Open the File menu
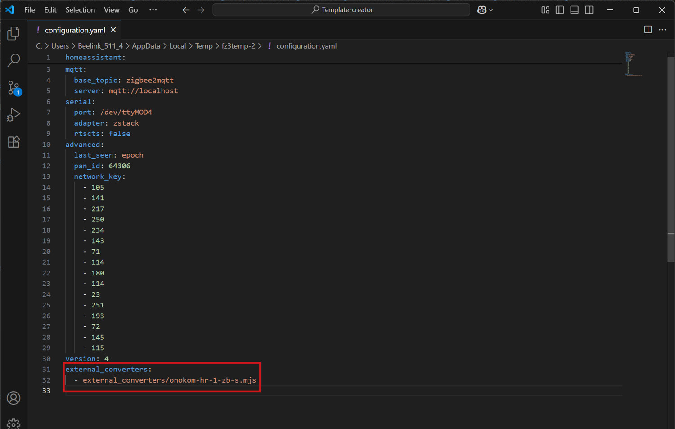This screenshot has height=429, width=675. (x=30, y=10)
